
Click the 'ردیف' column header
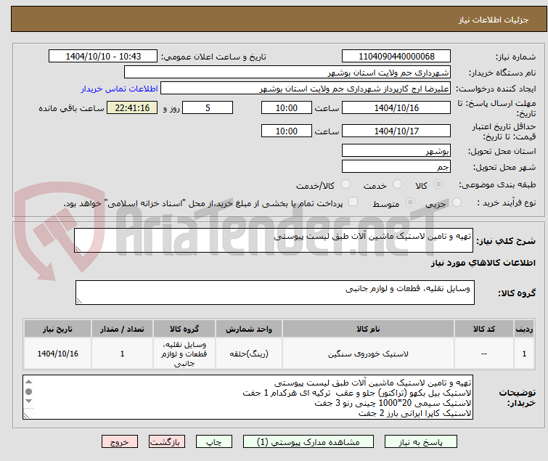coord(524,329)
